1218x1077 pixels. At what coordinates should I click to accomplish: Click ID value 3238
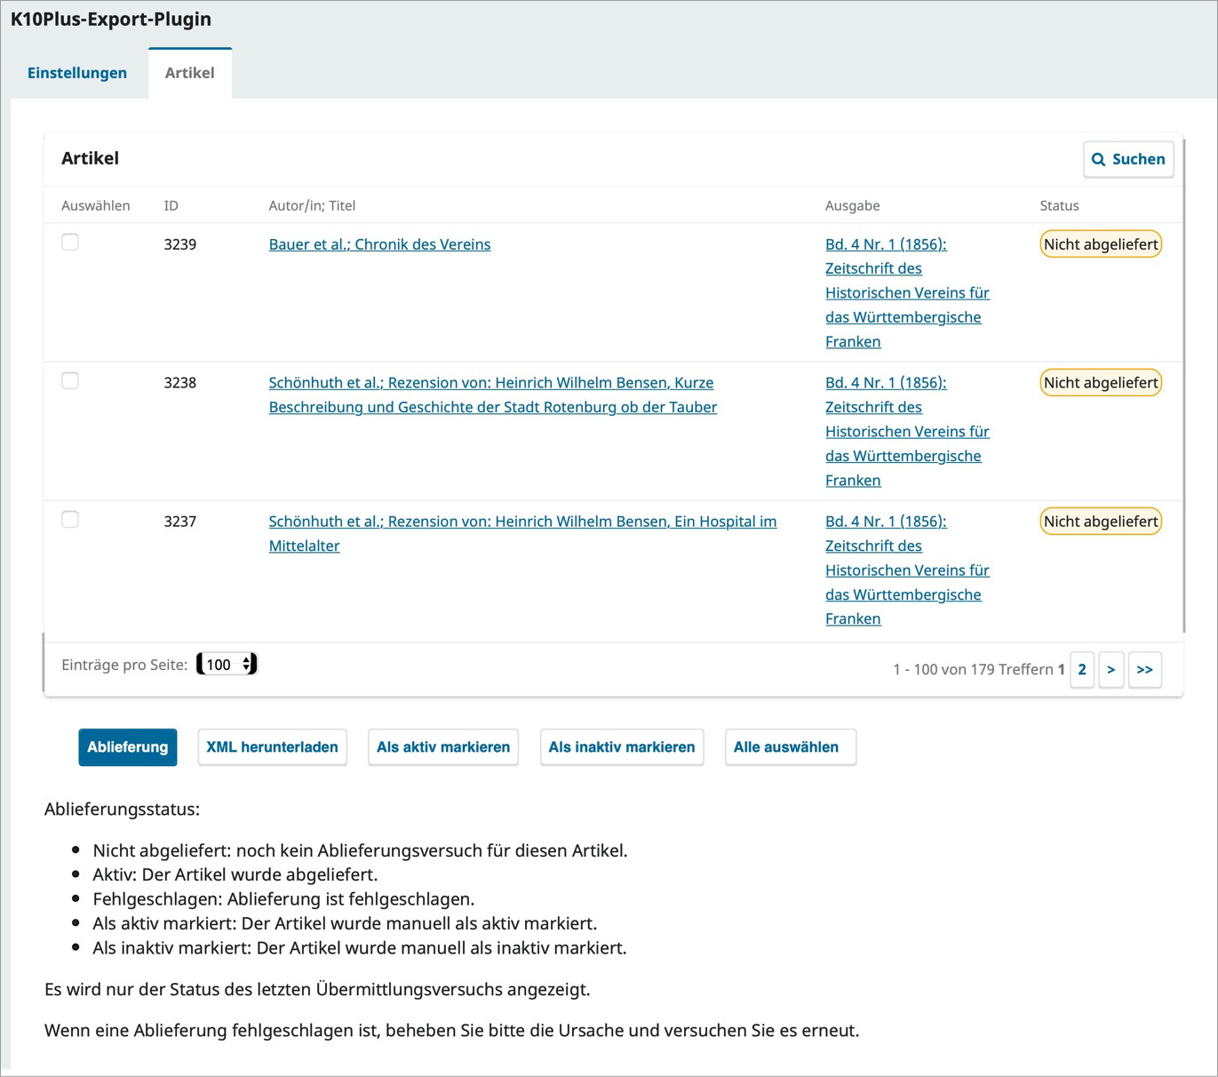point(179,383)
